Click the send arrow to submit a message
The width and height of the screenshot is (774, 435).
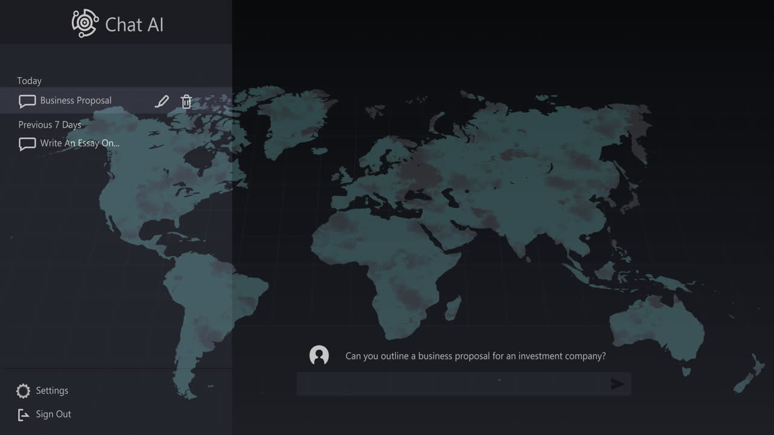[x=618, y=384]
